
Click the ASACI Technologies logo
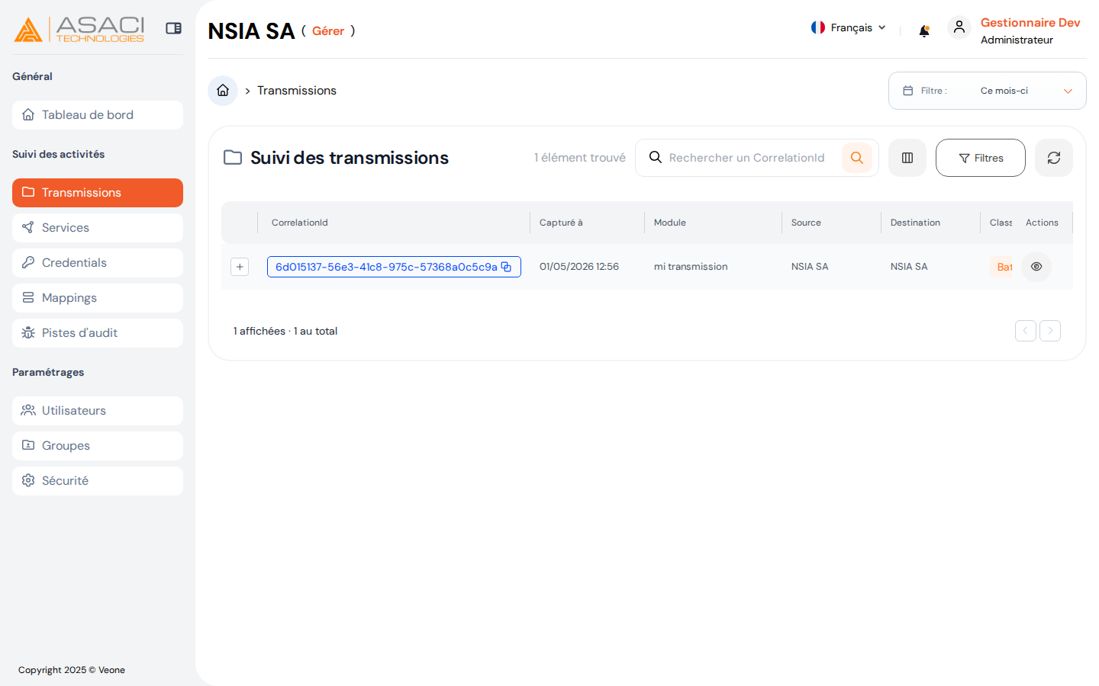[79, 29]
